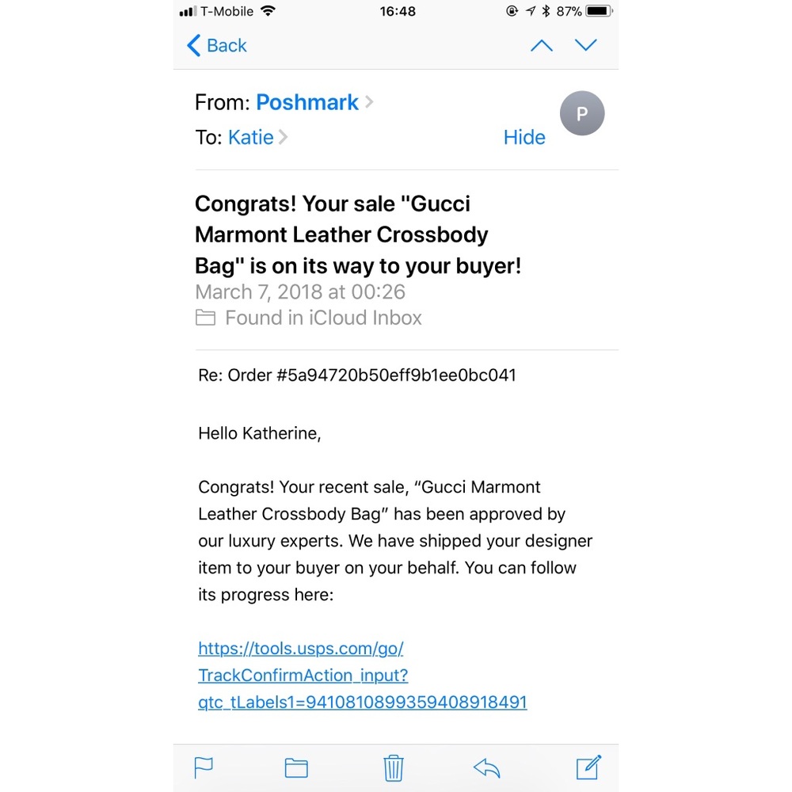The height and width of the screenshot is (792, 792).
Task: Delete email with trash icon
Action: click(394, 767)
